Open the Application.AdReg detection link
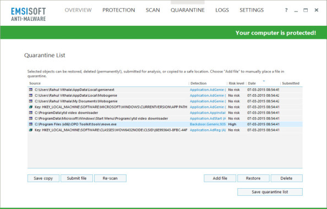This screenshot has height=209, width=327. point(208,130)
